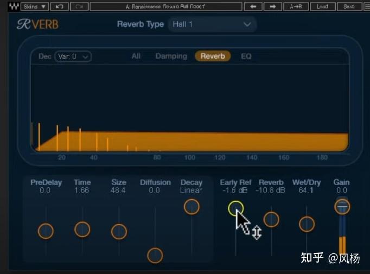
Task: Click the Decay slider knob
Action: click(192, 207)
